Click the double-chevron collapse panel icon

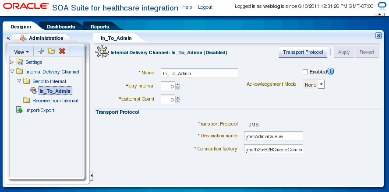[8, 38]
